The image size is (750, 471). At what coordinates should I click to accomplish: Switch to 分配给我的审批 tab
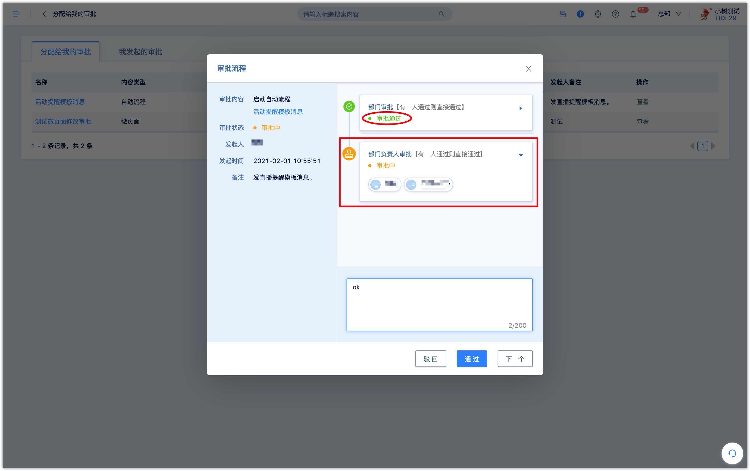[x=66, y=52]
